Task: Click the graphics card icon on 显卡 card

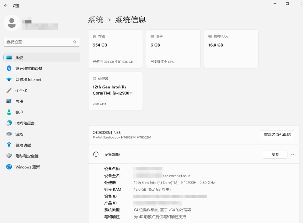Action: pyautogui.click(x=152, y=36)
